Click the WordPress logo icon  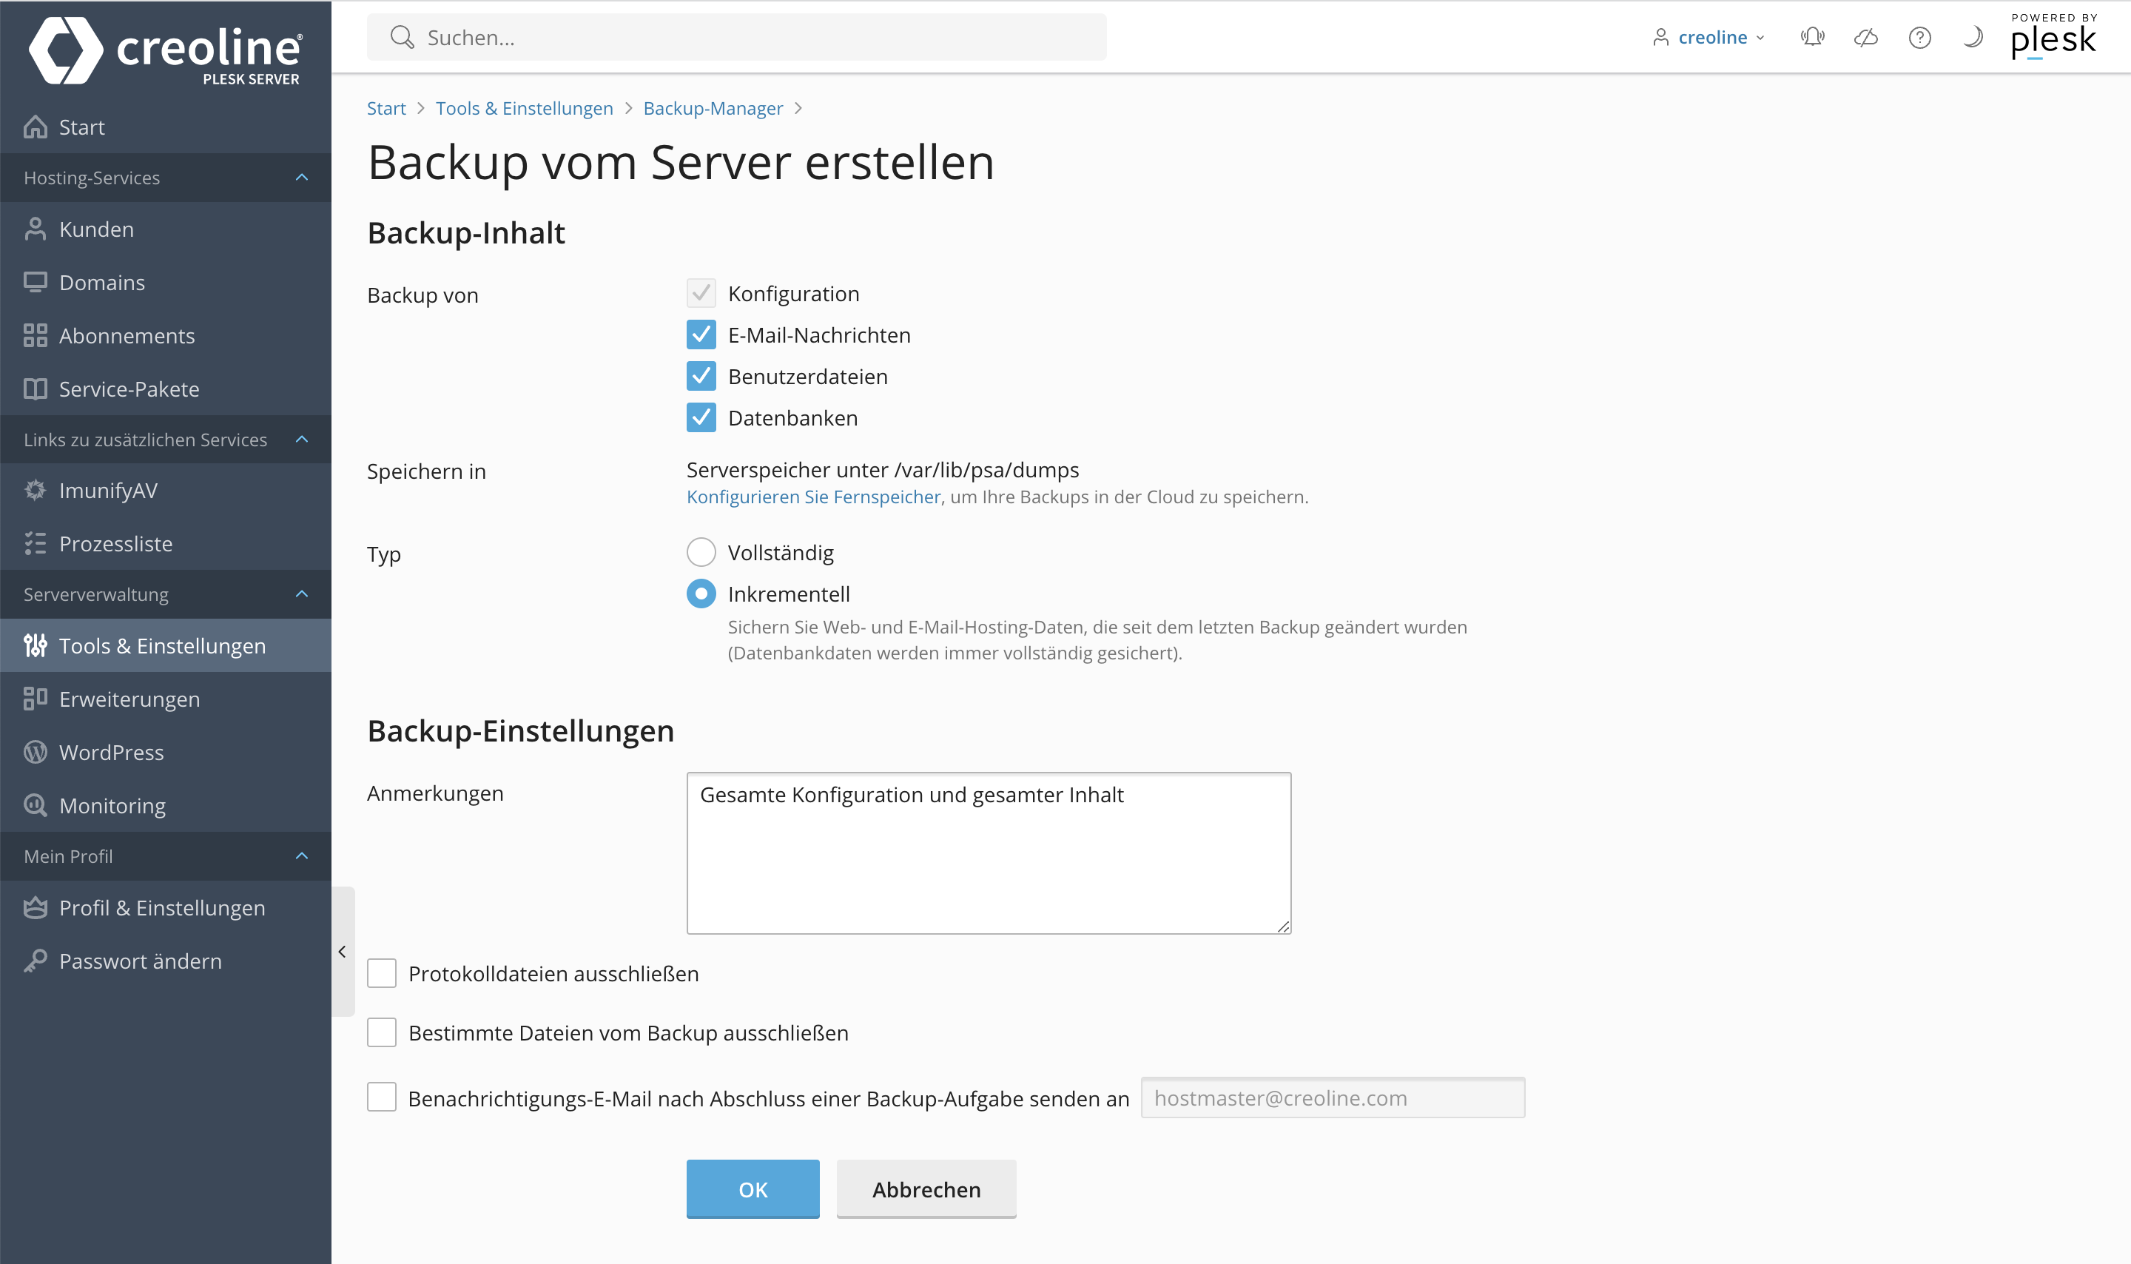click(35, 752)
